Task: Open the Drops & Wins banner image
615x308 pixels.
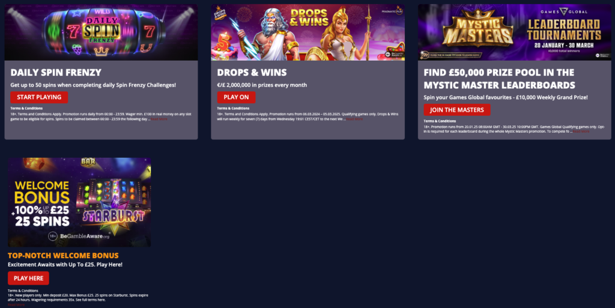Action: pyautogui.click(x=308, y=32)
